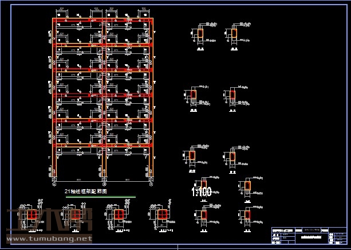The width and height of the screenshot is (351, 250).
Task: Click the beam section directly below 1:100 label
Action: tap(204, 216)
